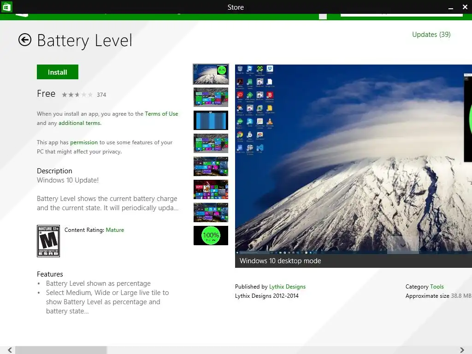Go back using the circled arrow button
The image size is (472, 354).
pos(25,40)
